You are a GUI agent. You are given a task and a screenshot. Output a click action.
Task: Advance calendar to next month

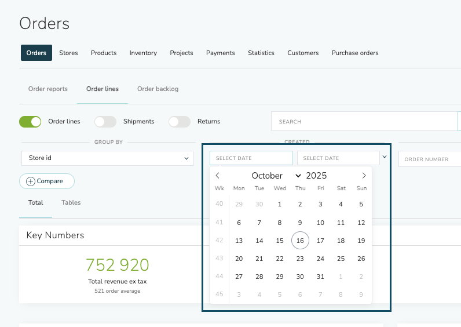point(364,176)
